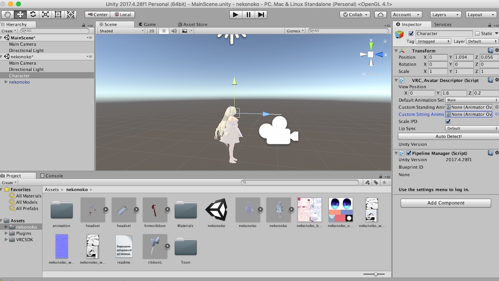Select the Hand tool
Screen dimensions: 499x281
pos(7,14)
